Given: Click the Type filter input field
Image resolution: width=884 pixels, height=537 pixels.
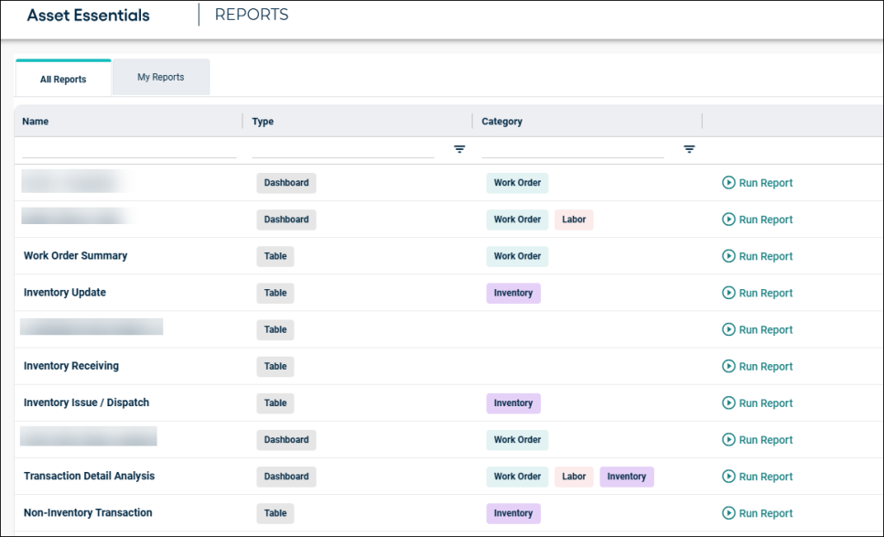Looking at the screenshot, I should point(342,149).
